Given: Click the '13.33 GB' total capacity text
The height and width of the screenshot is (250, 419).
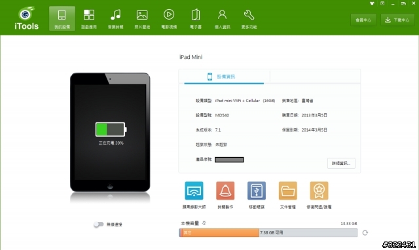Looking at the screenshot, I should [x=349, y=224].
